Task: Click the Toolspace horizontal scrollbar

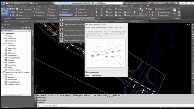Action: [x=16, y=95]
